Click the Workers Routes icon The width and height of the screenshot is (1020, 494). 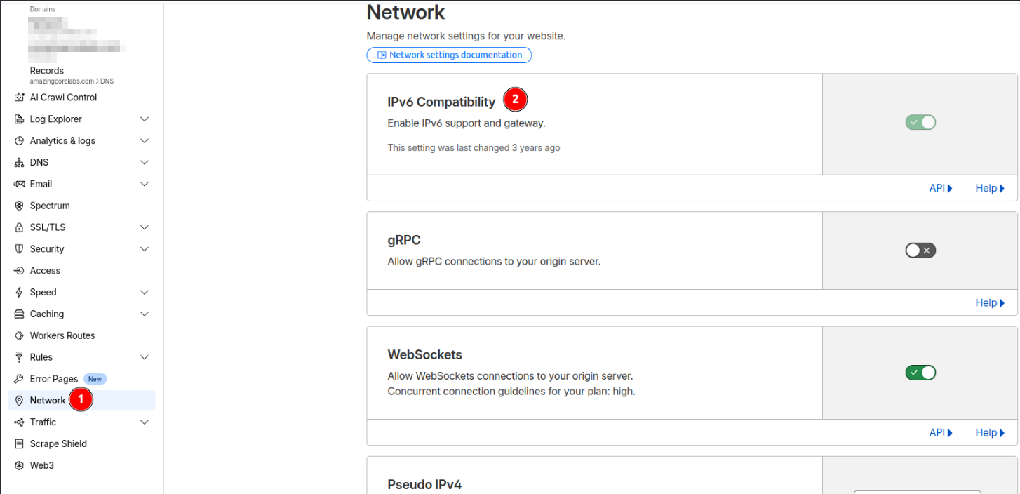coord(19,335)
